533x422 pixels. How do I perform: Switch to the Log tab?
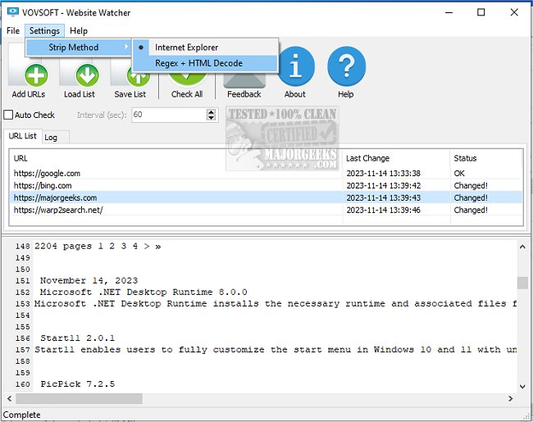tap(51, 138)
